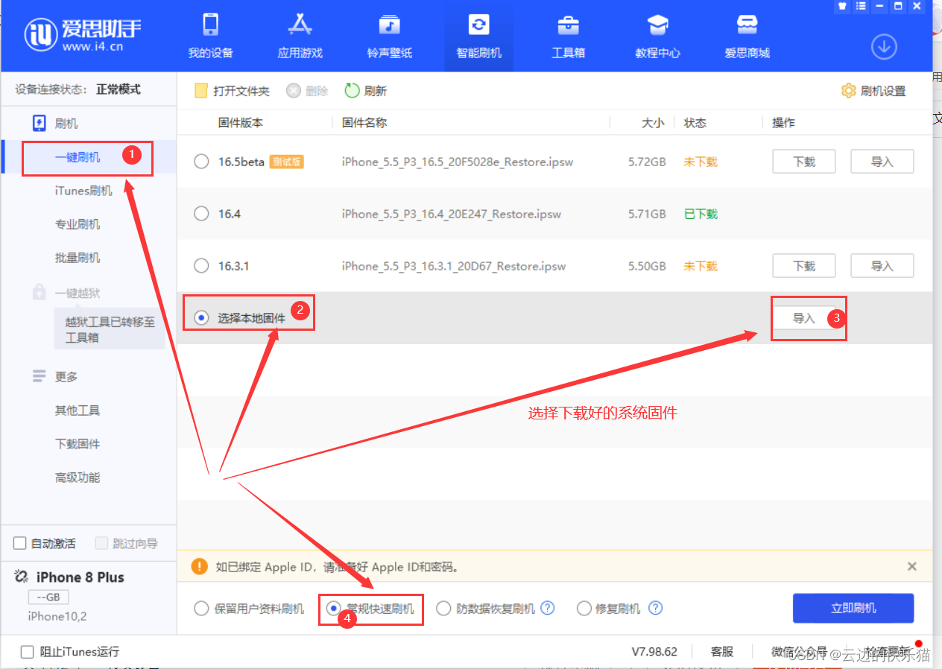942x669 pixels.
Task: Open the 我的设备 phone icon tab
Action: click(x=211, y=25)
